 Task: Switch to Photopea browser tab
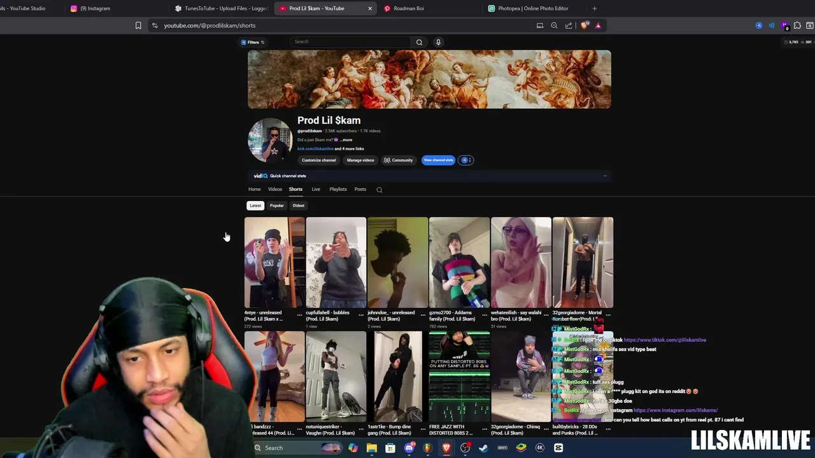click(534, 8)
